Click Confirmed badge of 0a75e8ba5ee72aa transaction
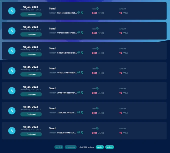 pos(31,34)
